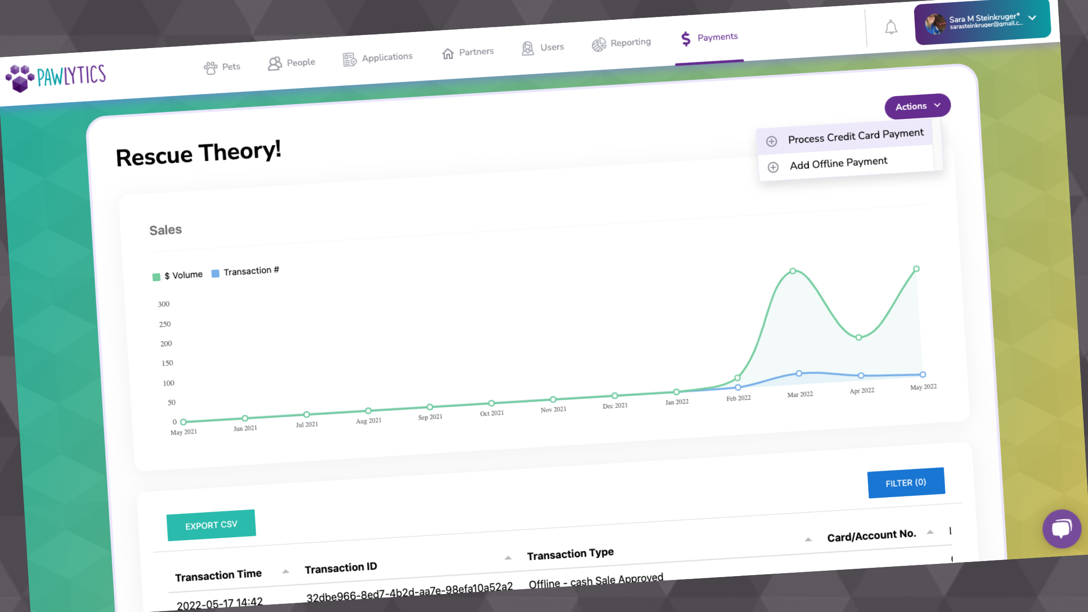Click the EXPORT CSV button
The width and height of the screenshot is (1088, 612).
[211, 525]
